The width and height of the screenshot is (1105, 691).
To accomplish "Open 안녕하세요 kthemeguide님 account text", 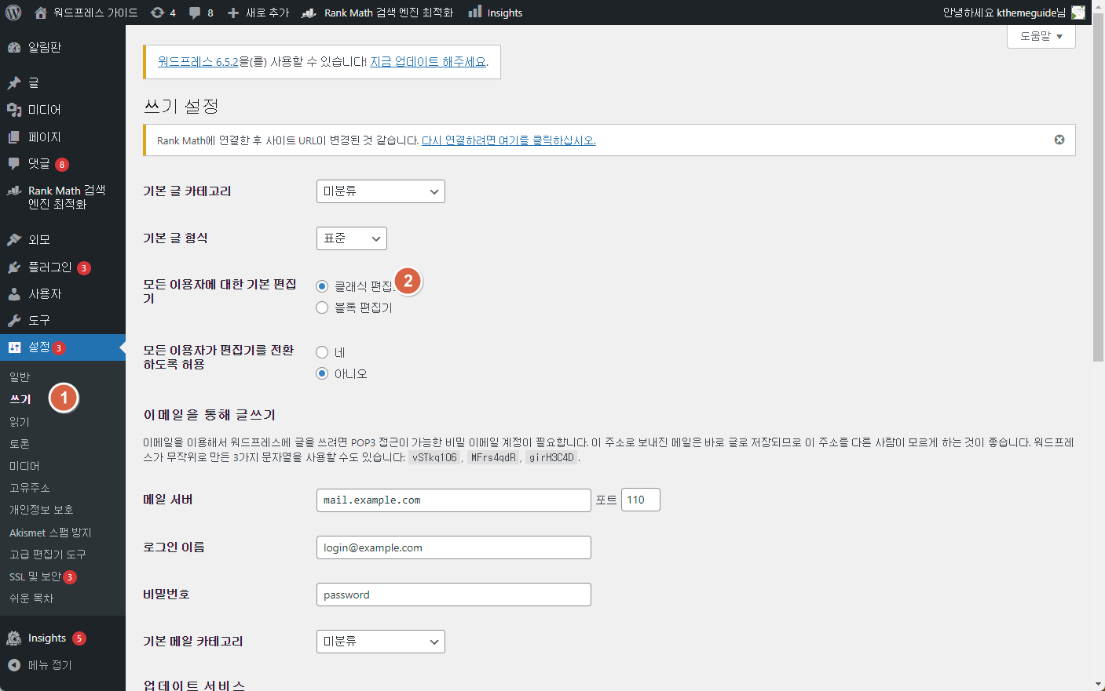I will click(1004, 13).
